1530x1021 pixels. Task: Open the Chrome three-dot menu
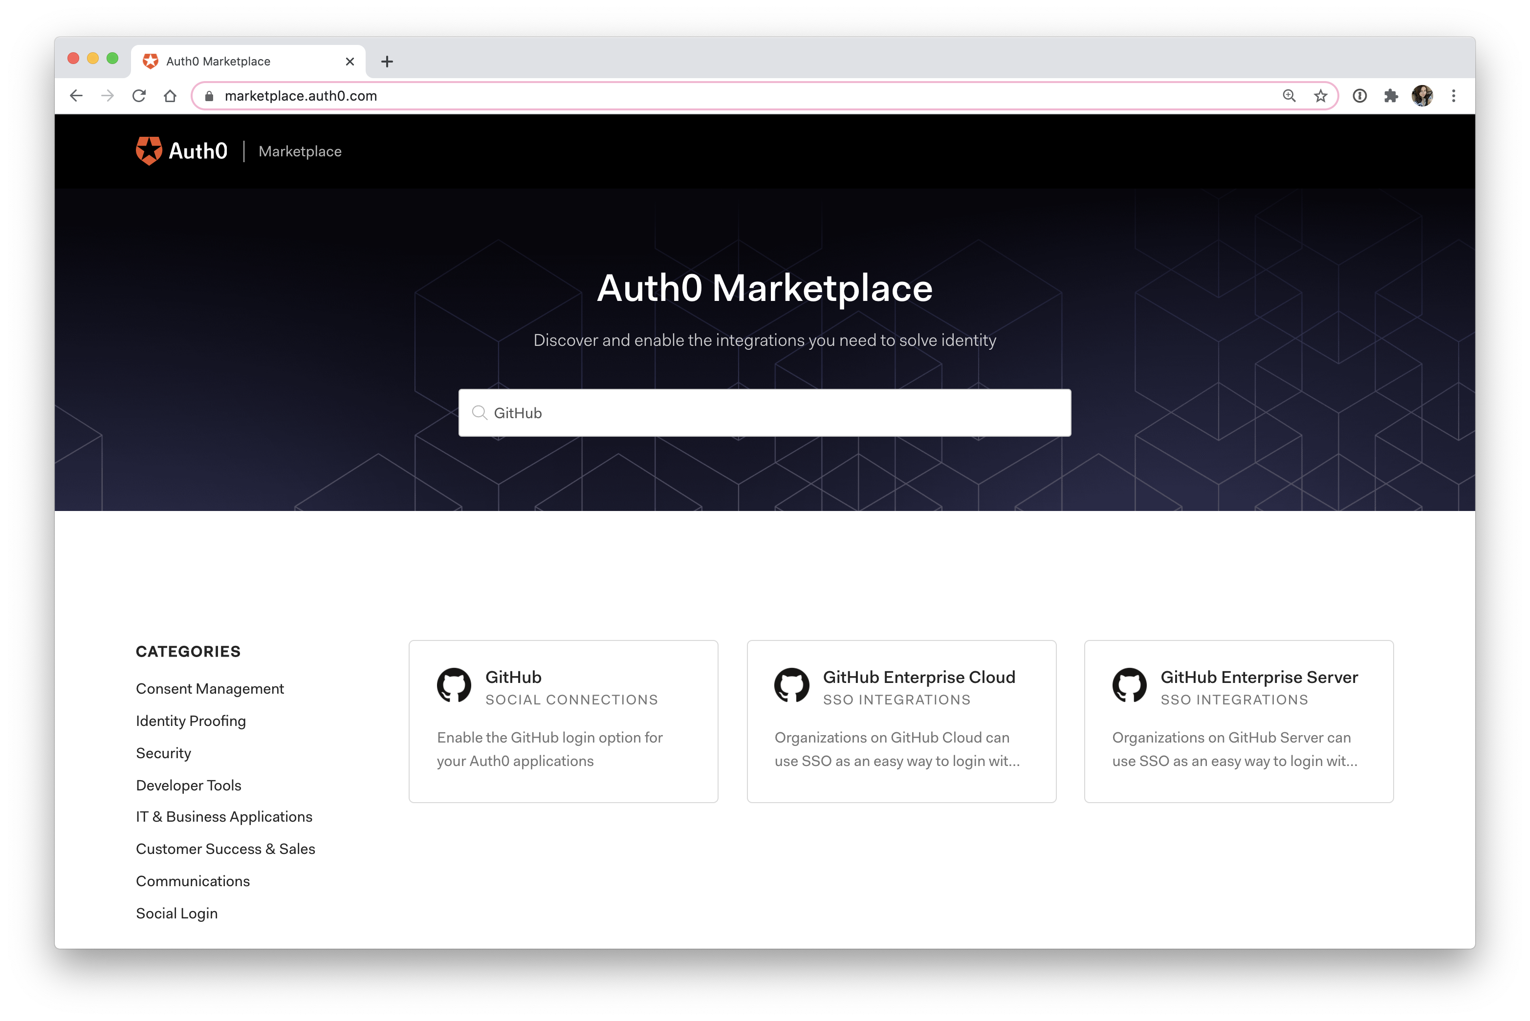(x=1454, y=96)
